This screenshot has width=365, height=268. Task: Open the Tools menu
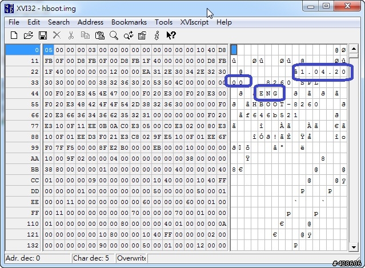pos(163,22)
